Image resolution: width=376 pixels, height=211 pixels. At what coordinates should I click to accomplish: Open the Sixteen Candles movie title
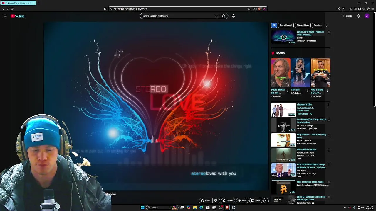pyautogui.click(x=304, y=105)
